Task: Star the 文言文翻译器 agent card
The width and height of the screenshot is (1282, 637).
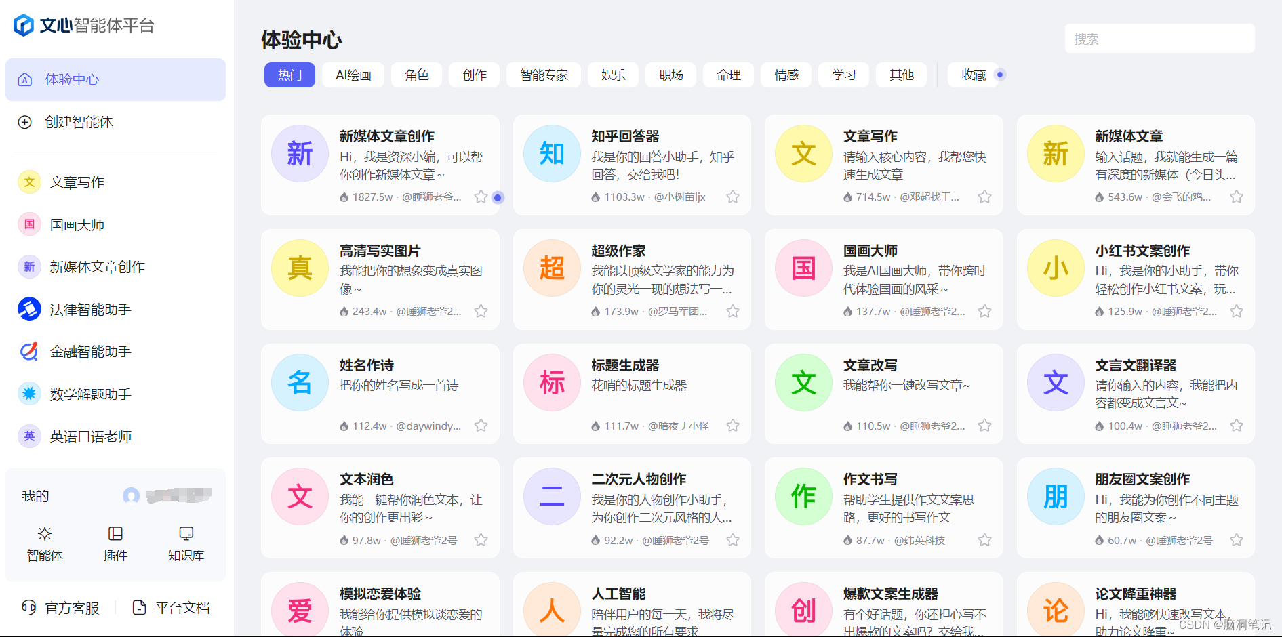Action: [1237, 426]
